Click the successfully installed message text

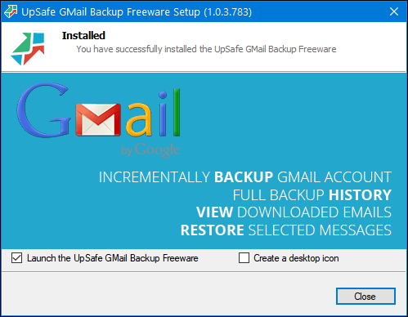coord(206,49)
